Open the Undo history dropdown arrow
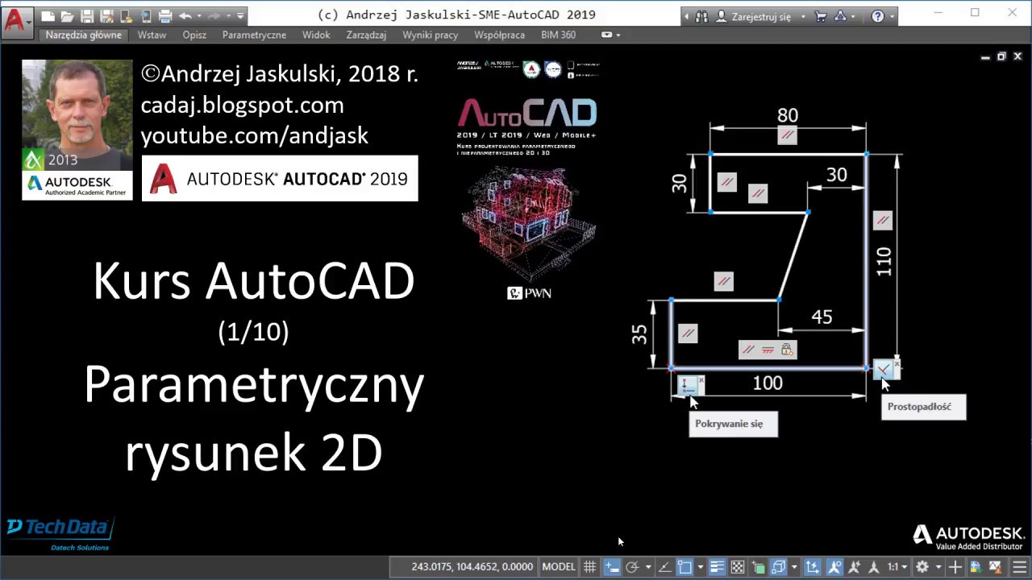The height and width of the screenshot is (580, 1032). [199, 16]
